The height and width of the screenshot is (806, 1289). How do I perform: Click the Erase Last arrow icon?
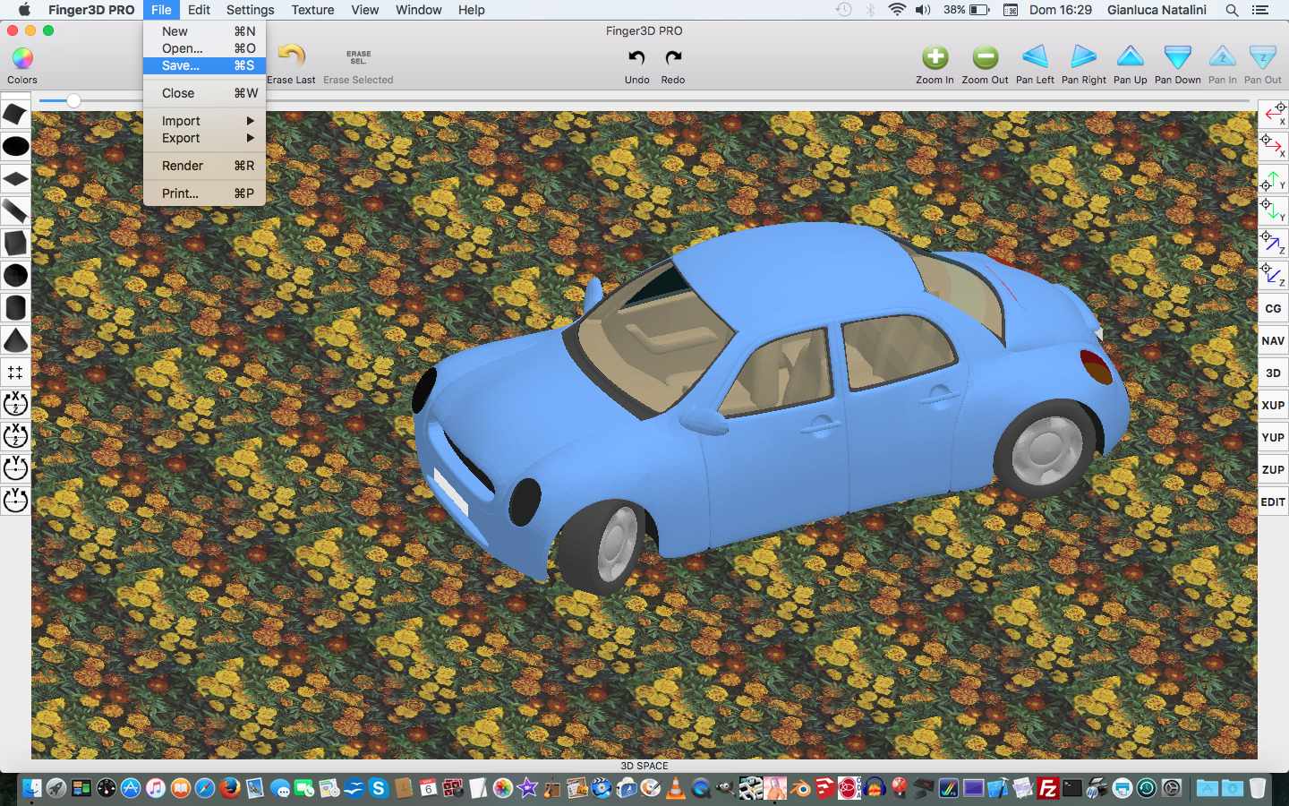(292, 56)
